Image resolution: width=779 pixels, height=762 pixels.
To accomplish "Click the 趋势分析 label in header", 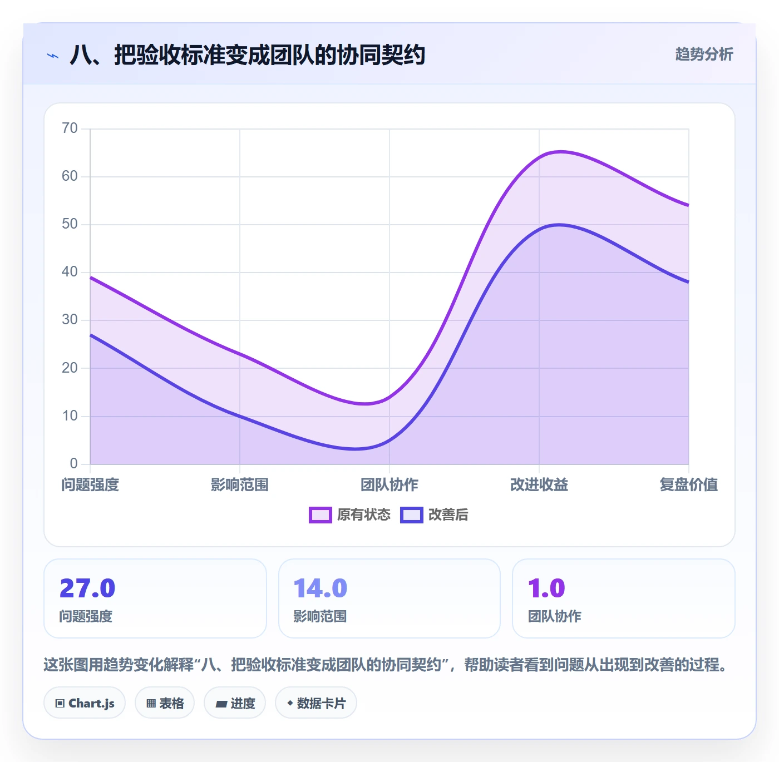I will [x=704, y=55].
